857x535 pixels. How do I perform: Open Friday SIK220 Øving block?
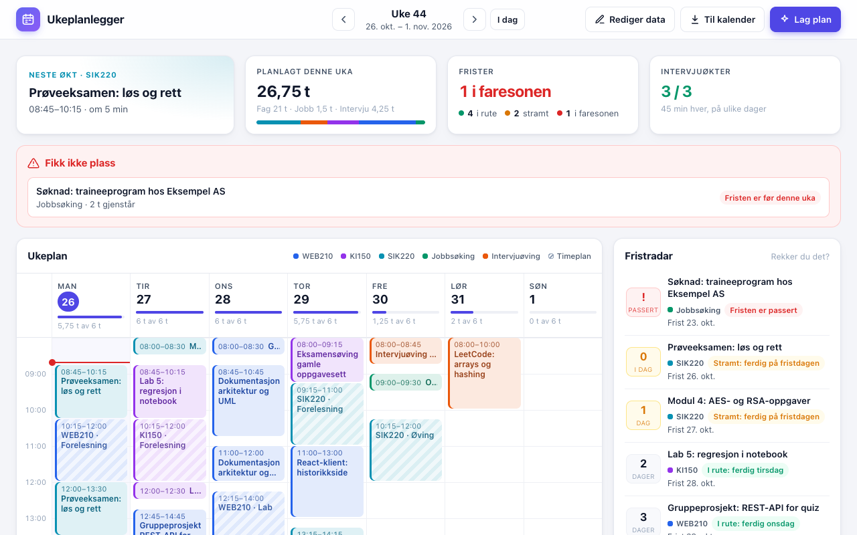coord(406,450)
